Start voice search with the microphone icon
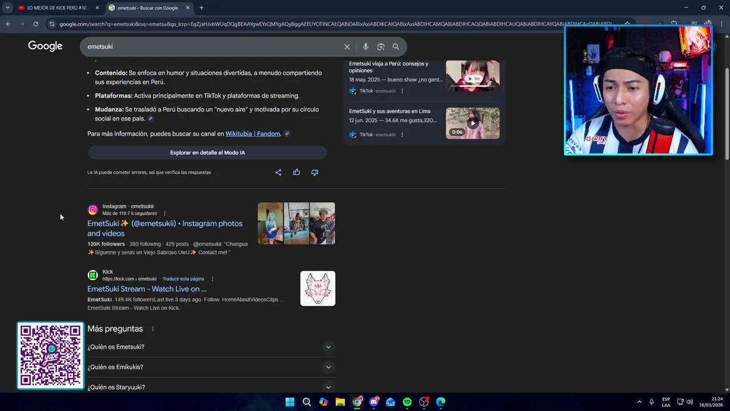Screen dimensions: 730x411 [366, 47]
